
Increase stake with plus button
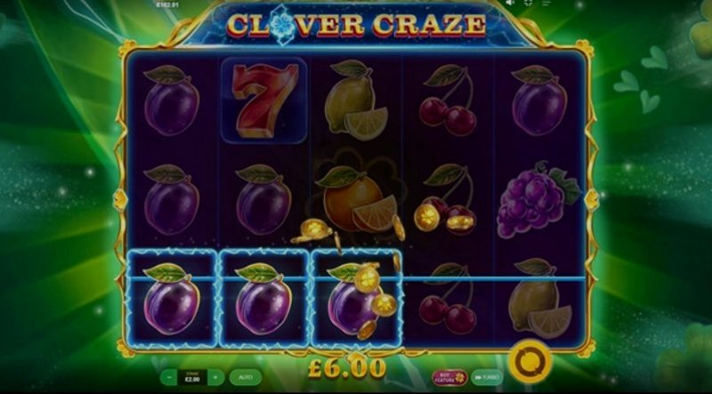click(215, 377)
